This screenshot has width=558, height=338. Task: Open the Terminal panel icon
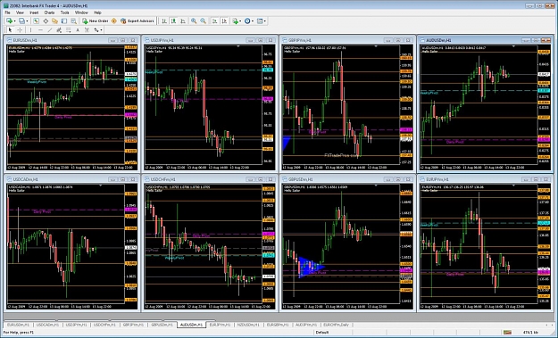click(64, 21)
